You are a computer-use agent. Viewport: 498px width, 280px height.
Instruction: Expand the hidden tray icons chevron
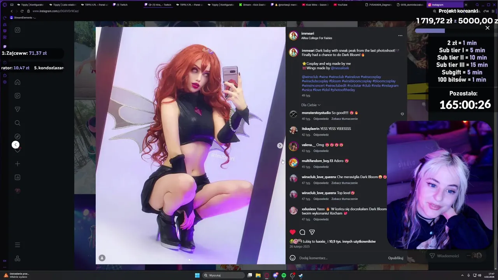(x=462, y=275)
